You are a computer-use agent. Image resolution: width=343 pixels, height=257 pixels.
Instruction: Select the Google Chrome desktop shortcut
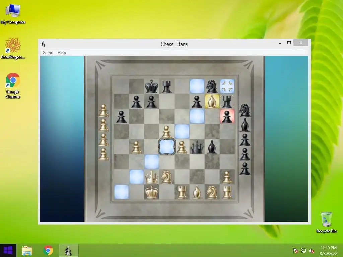click(13, 86)
